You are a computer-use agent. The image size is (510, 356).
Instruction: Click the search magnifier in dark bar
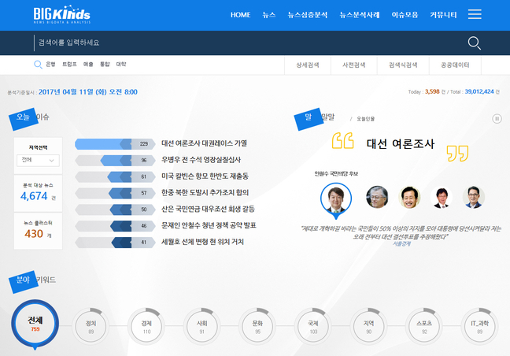[x=475, y=43]
